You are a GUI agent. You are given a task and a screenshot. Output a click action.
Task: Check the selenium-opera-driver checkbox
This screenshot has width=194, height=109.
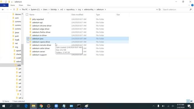click(x=28, y=42)
